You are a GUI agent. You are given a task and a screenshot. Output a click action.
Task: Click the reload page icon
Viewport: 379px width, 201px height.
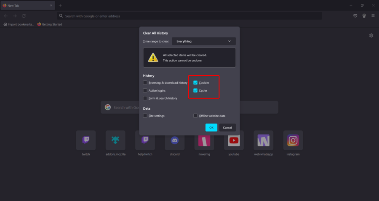click(x=24, y=16)
